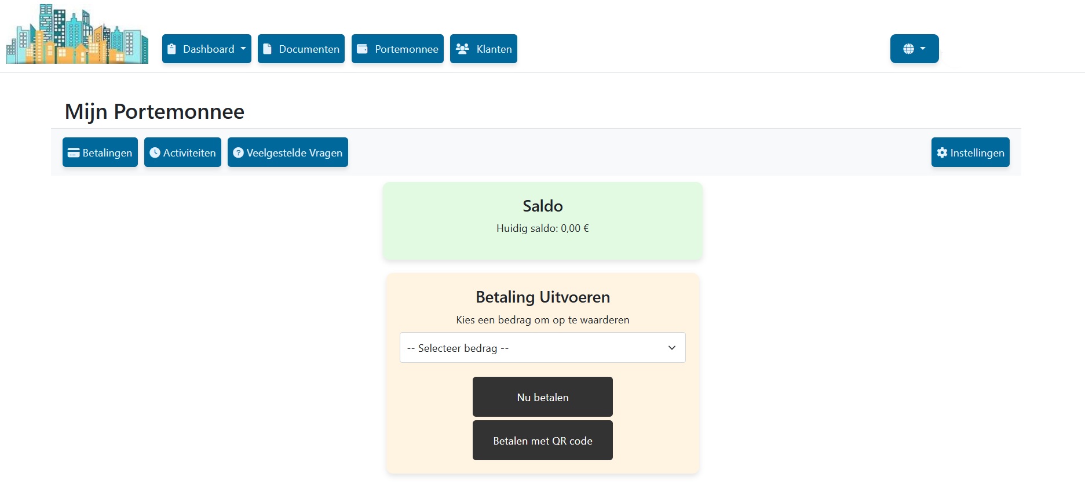Click the green Saldo balance card
The height and width of the screenshot is (495, 1085).
[543, 221]
